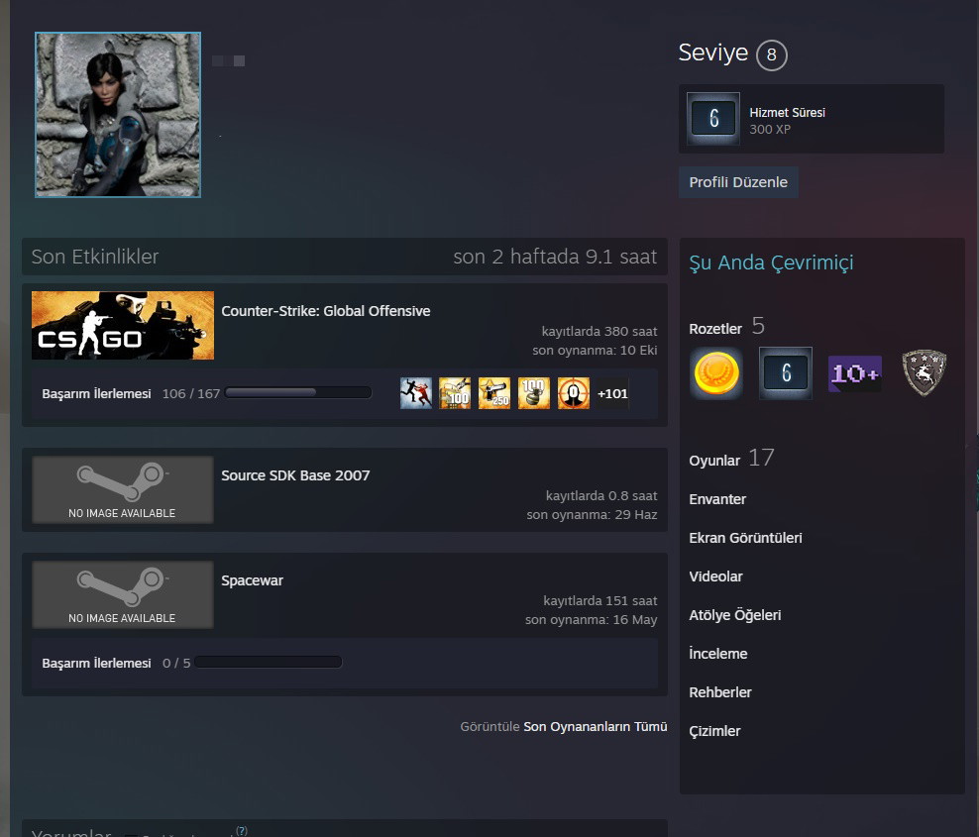Viewport: 979px width, 837px height.
Task: Click the CS:GO achievement progress bar
Action: [x=298, y=392]
